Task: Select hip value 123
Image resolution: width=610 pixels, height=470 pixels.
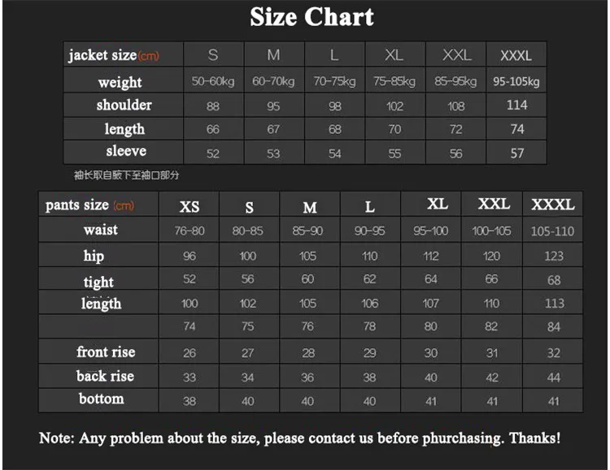Action: click(554, 256)
